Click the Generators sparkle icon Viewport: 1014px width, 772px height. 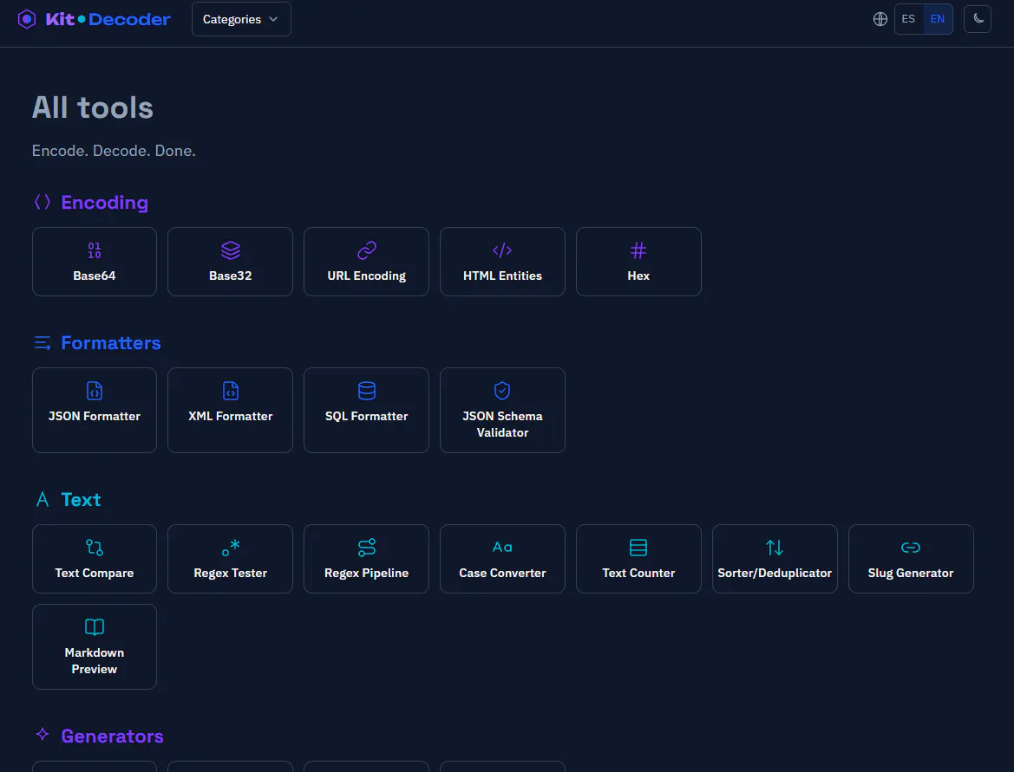43,734
